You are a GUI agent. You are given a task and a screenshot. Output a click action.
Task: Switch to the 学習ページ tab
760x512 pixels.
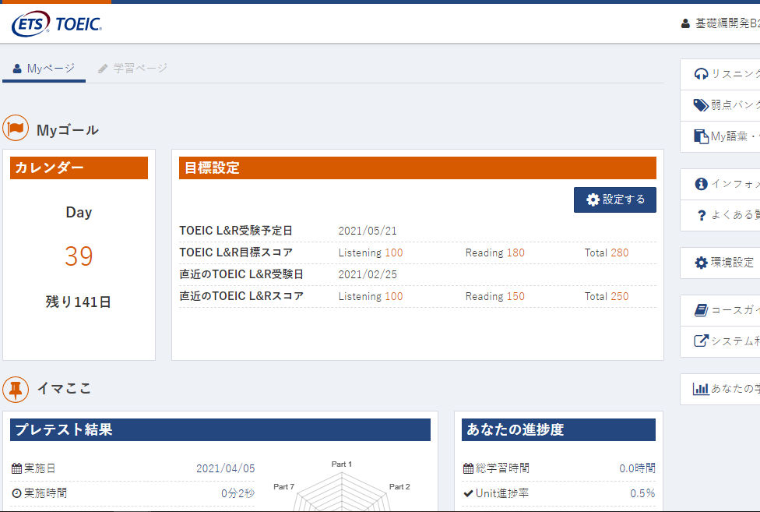(x=132, y=69)
